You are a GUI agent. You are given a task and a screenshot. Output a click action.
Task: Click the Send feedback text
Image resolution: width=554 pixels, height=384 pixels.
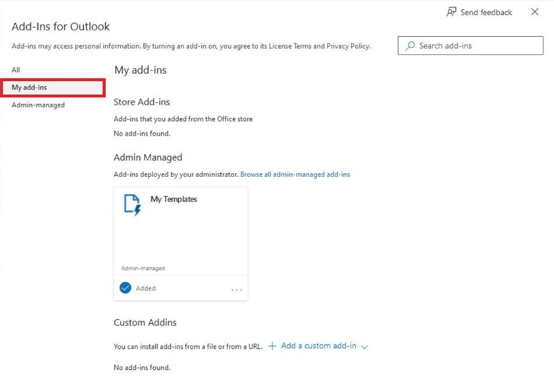coord(486,12)
